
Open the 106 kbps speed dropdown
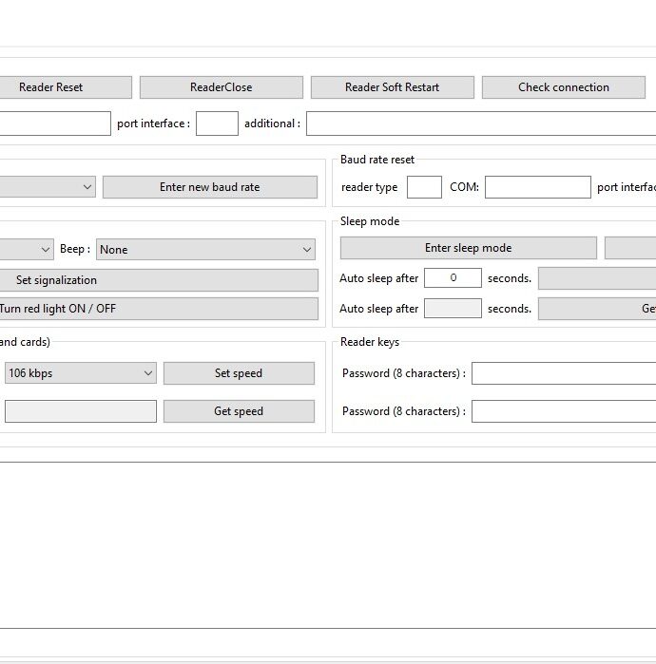[81, 373]
